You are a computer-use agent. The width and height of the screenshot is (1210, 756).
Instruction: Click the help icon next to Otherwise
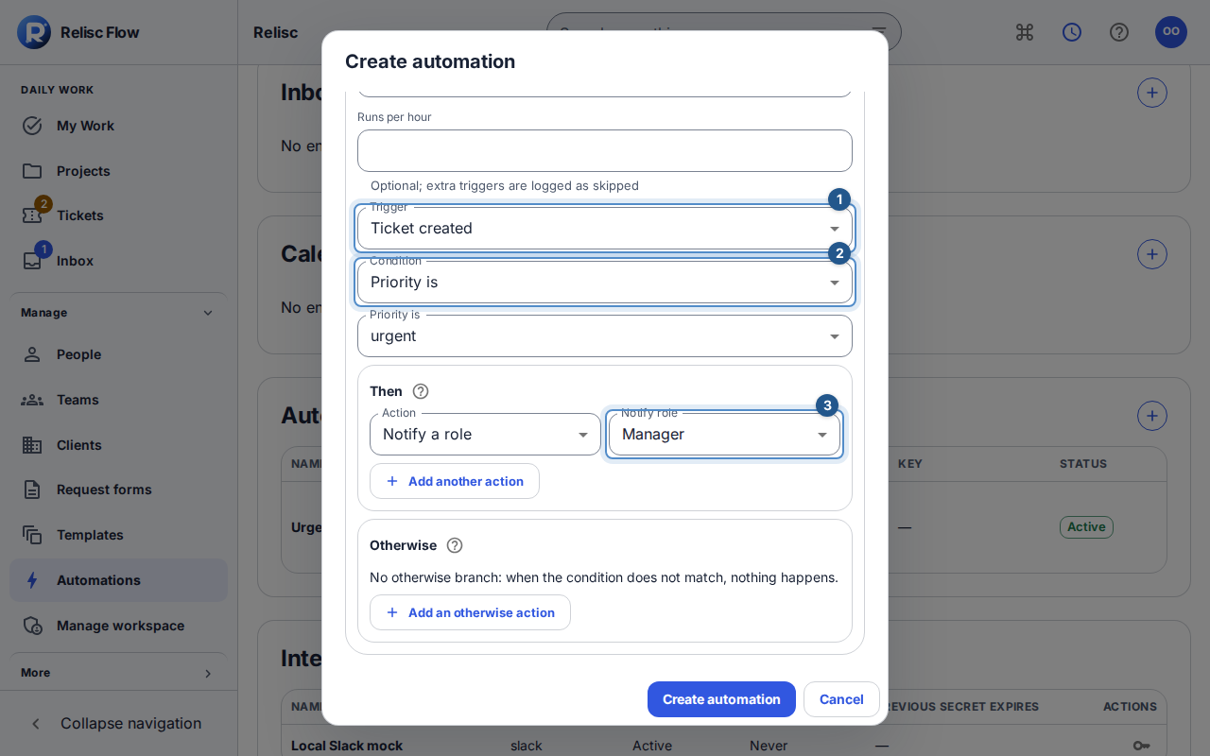(x=455, y=545)
